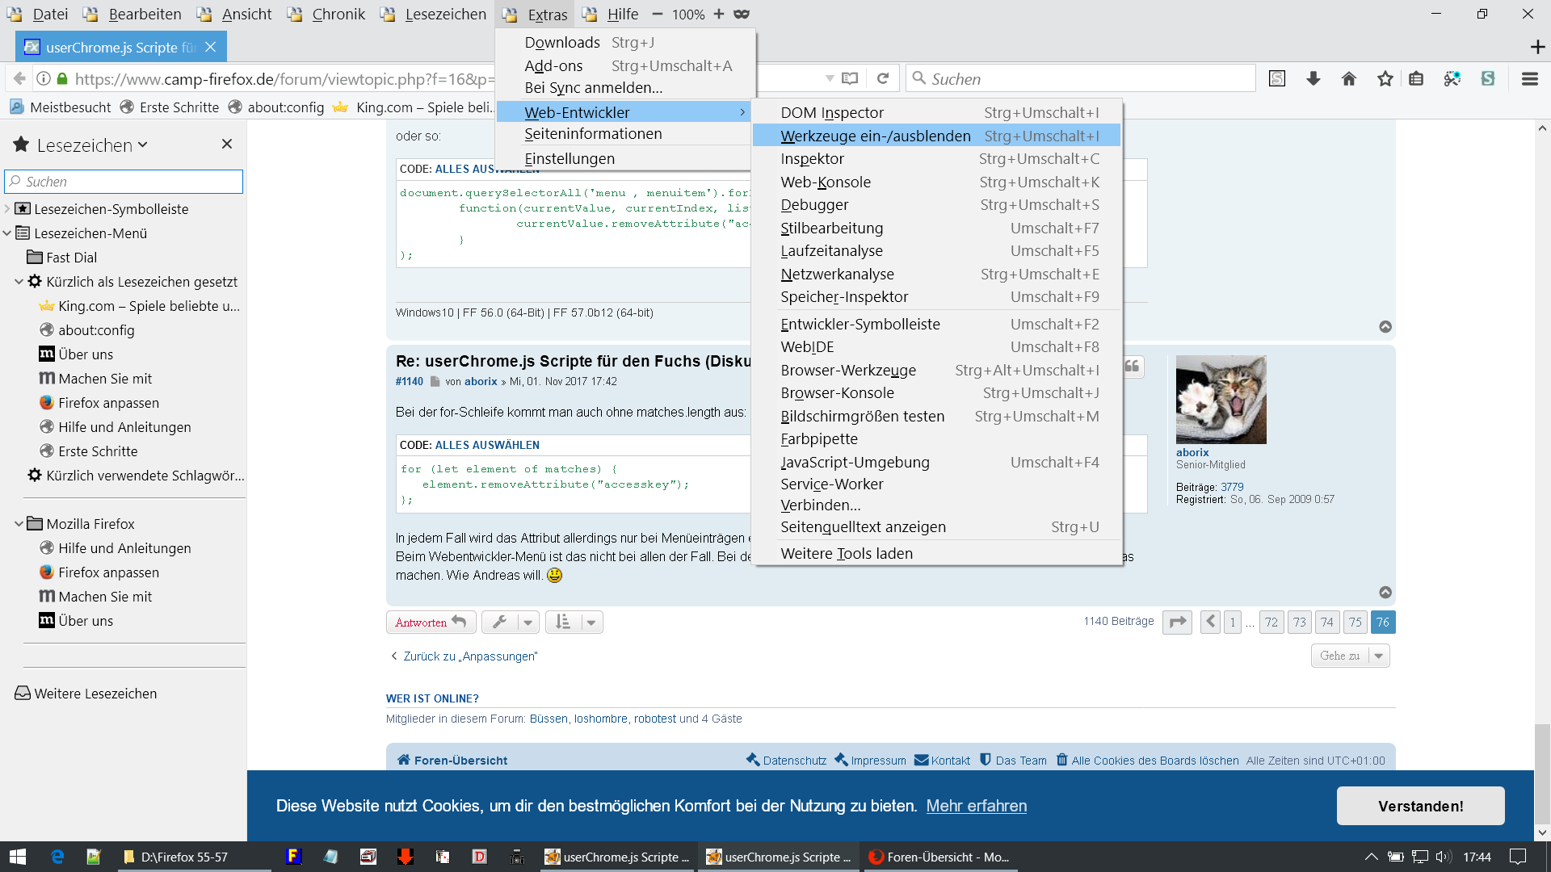Screen dimensions: 1551x872
Task: Open the hamburger menu button
Action: tap(1529, 78)
